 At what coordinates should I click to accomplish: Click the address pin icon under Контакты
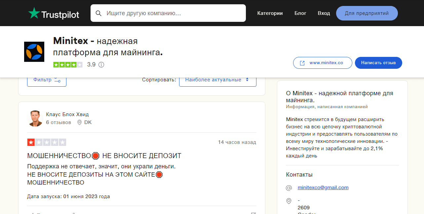pos(289,201)
